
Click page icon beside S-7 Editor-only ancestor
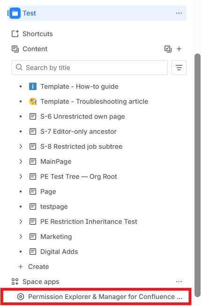coord(33,131)
